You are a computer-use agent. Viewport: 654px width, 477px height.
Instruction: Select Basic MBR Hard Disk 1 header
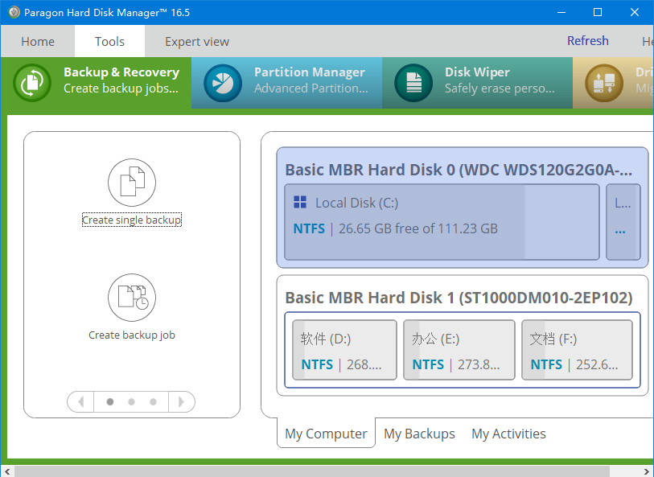(459, 298)
